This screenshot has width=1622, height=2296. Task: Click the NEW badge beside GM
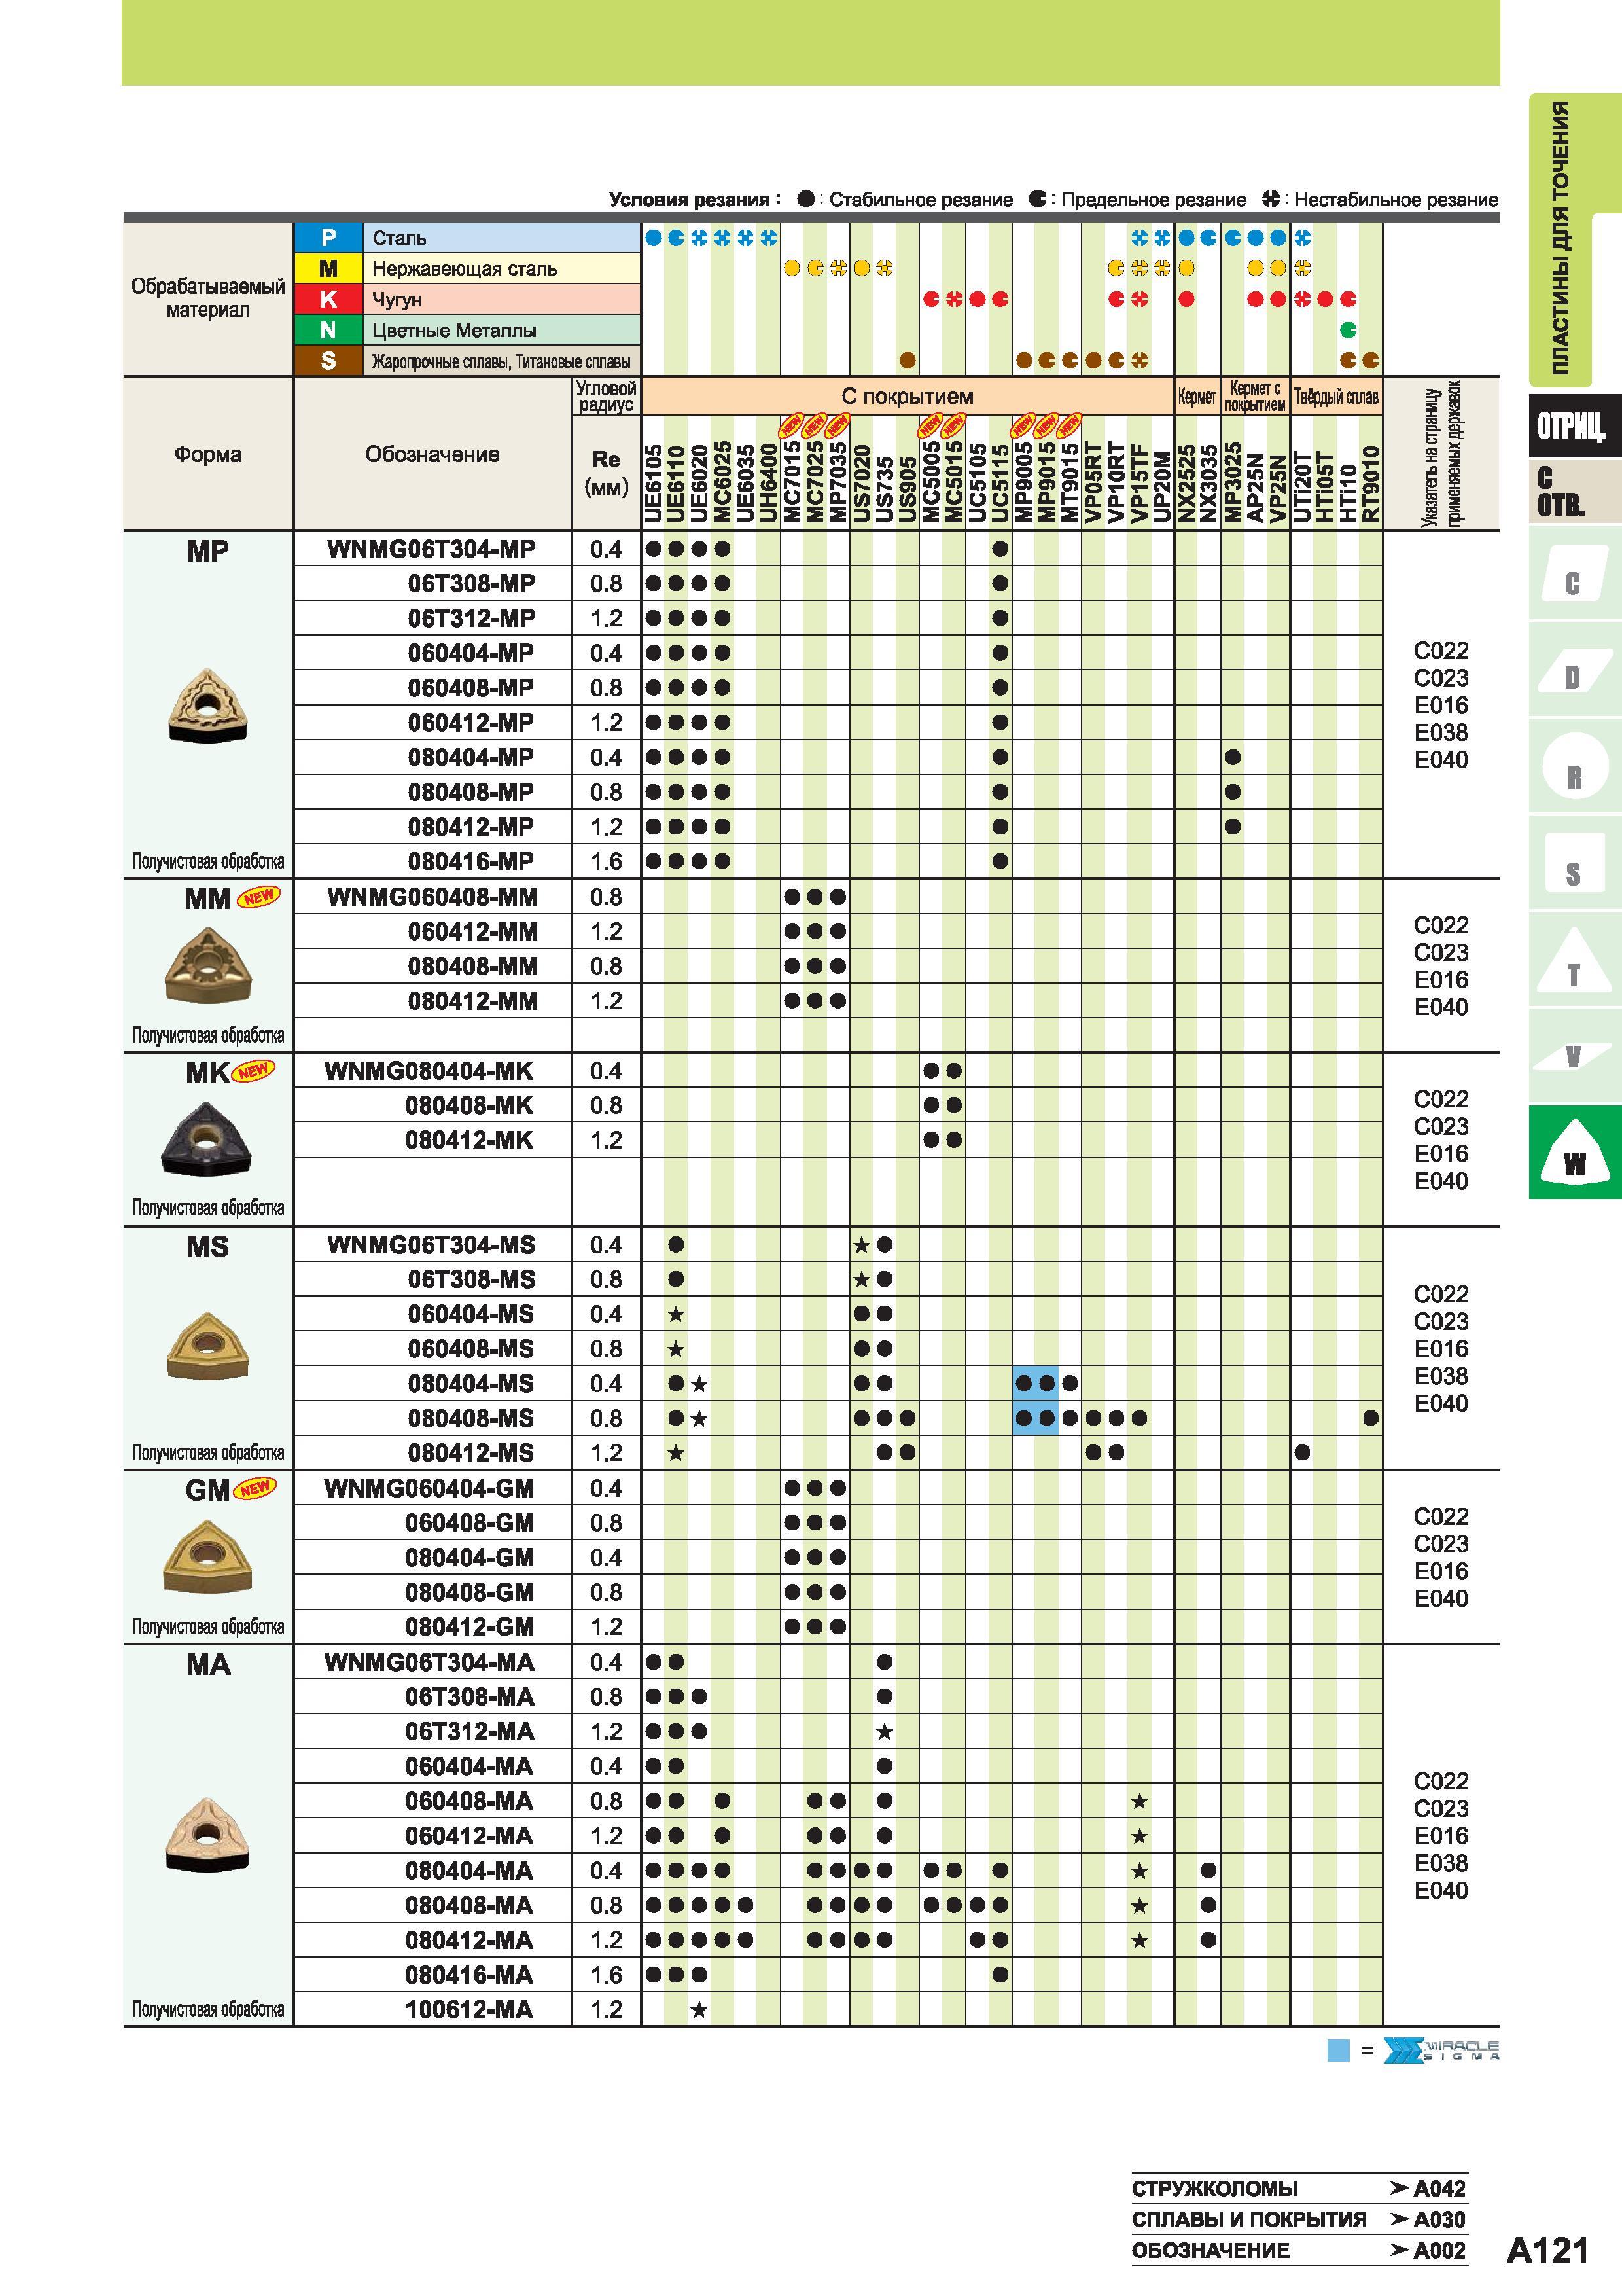coord(256,1488)
